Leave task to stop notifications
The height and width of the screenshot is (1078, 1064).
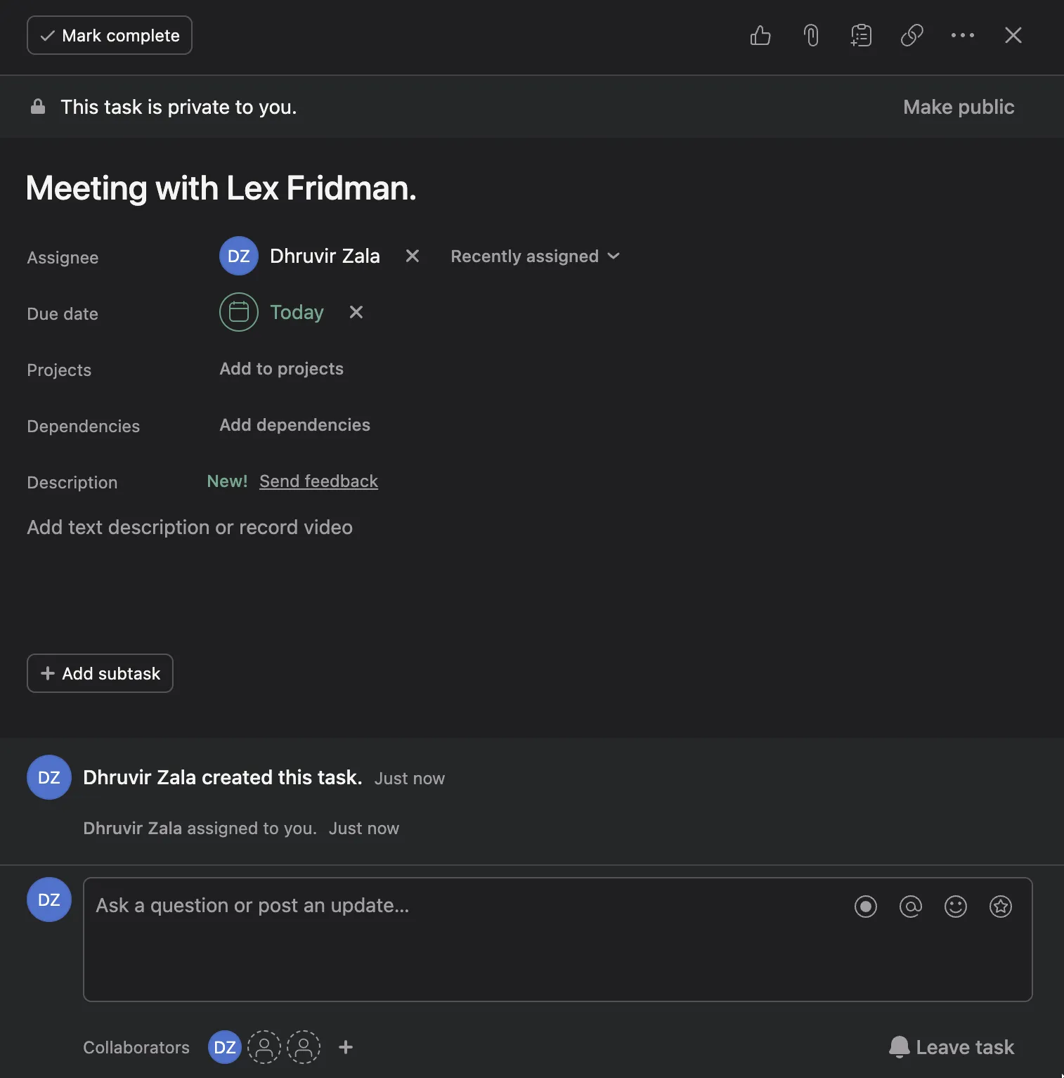(x=952, y=1047)
